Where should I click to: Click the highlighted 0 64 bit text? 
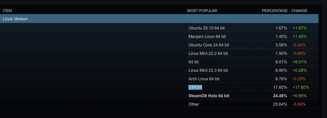(195, 87)
